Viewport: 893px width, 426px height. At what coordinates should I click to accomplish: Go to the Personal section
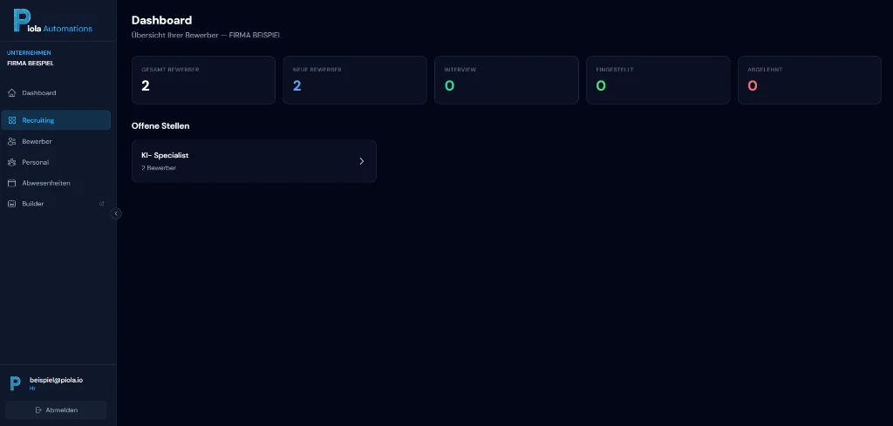coord(56,163)
